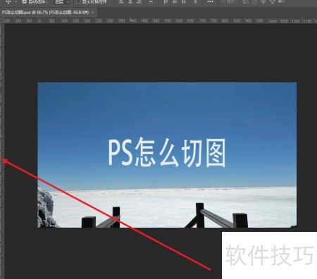317x279 pixels.
Task: Click the Align Top Edges icon
Action: pos(166,1)
